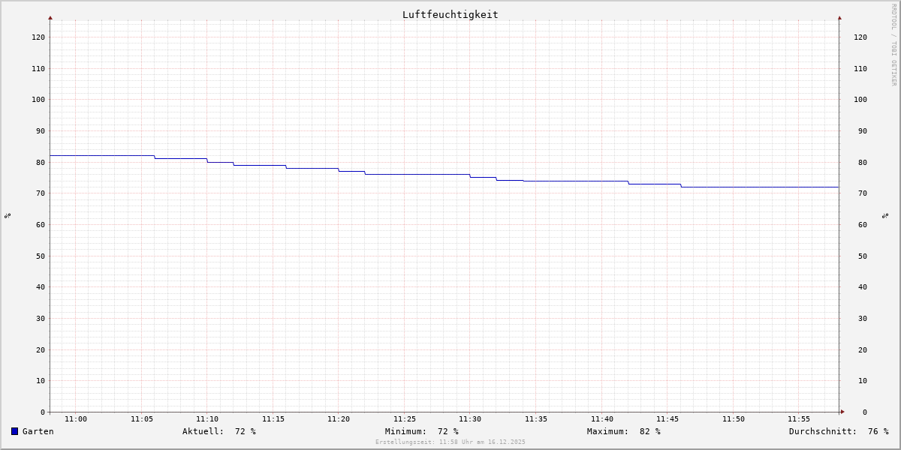Click the 11:20 time axis label
Image resolution: width=901 pixels, height=450 pixels.
pos(339,419)
